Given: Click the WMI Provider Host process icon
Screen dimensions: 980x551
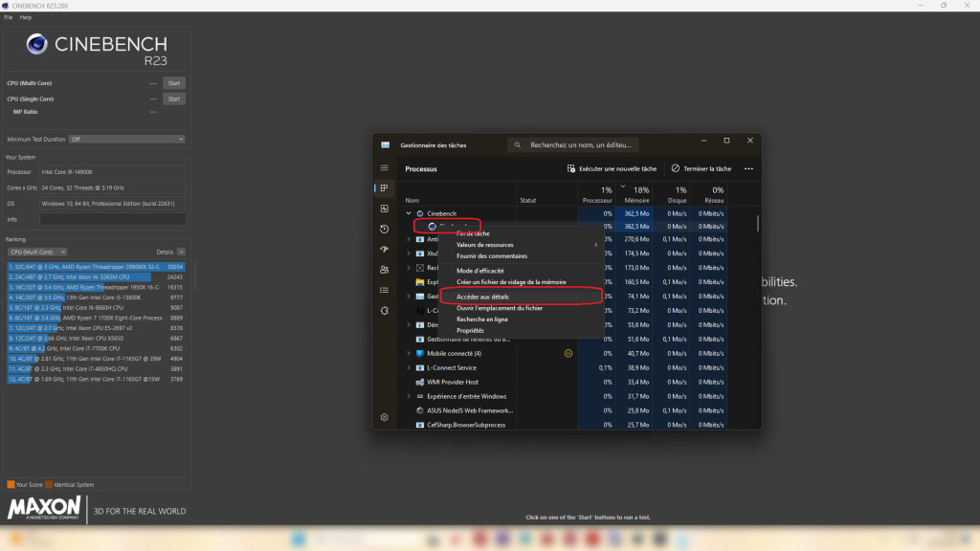Looking at the screenshot, I should click(x=420, y=383).
